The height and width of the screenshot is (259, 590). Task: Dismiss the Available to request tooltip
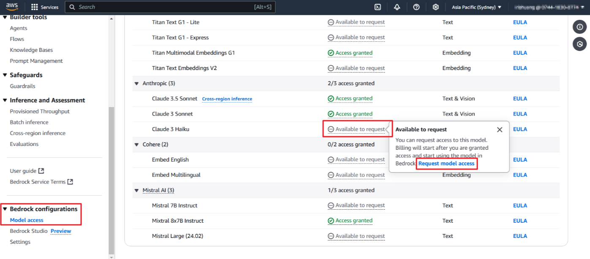tap(500, 129)
